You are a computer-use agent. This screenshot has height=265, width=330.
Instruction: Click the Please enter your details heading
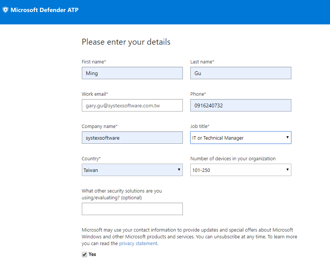pyautogui.click(x=126, y=42)
